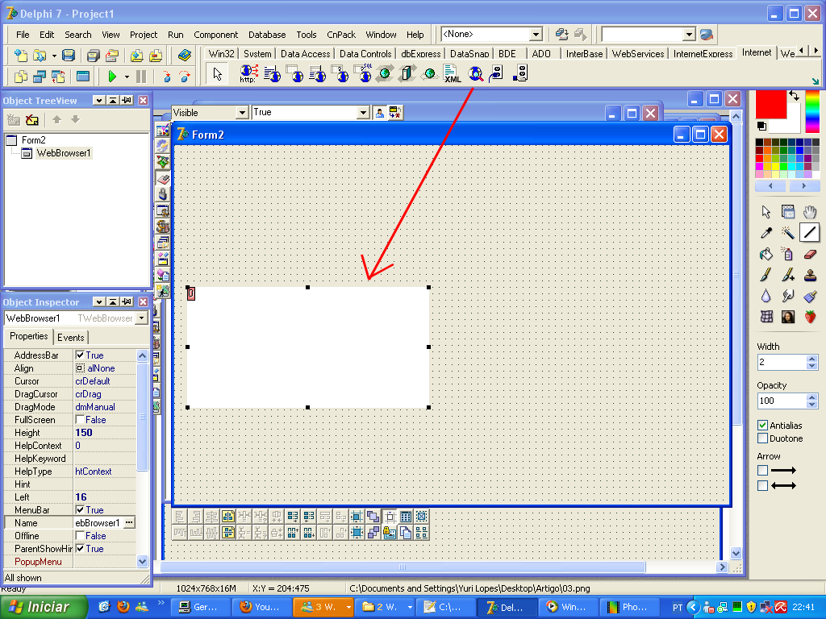The image size is (826, 619).
Task: Select the spray can tool
Action: coord(787,254)
